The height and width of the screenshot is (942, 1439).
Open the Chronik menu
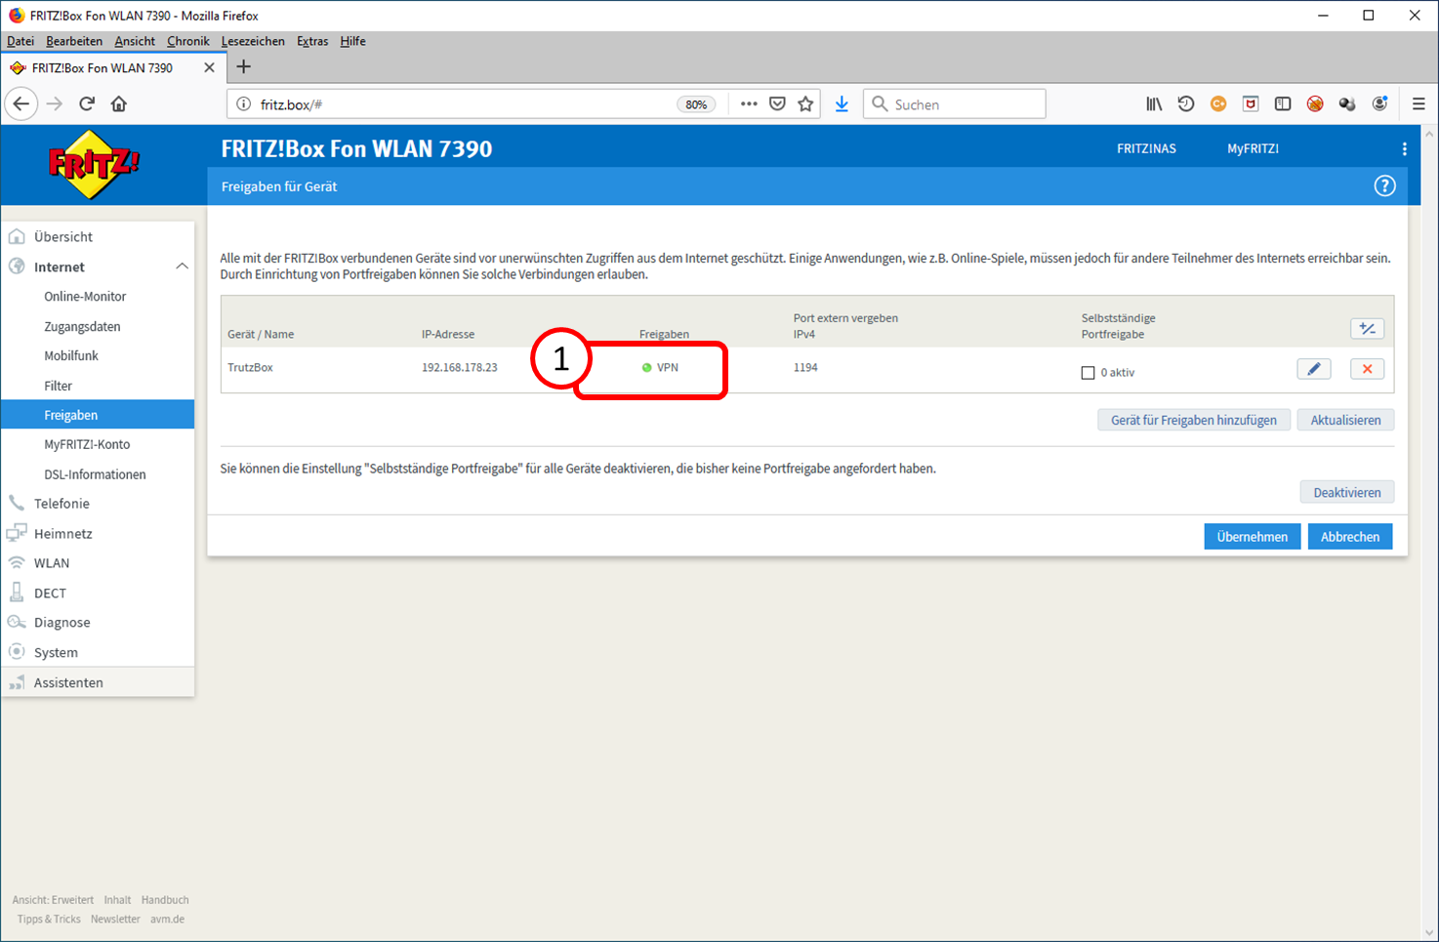coord(188,41)
